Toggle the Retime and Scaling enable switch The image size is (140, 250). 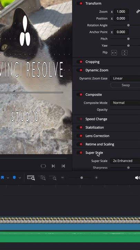tap(80, 144)
